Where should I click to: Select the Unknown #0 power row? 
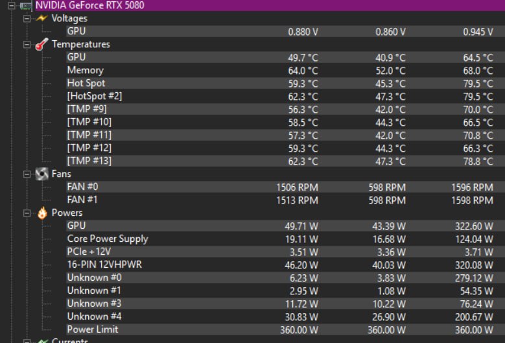[x=285, y=278]
